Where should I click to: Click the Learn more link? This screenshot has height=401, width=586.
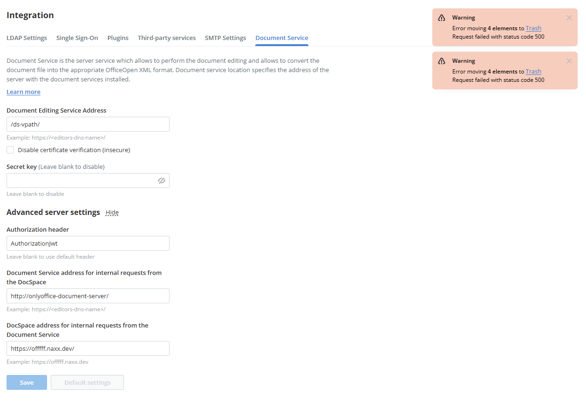pos(23,92)
